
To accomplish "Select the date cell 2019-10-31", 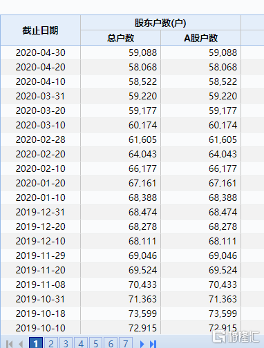I will [41, 299].
